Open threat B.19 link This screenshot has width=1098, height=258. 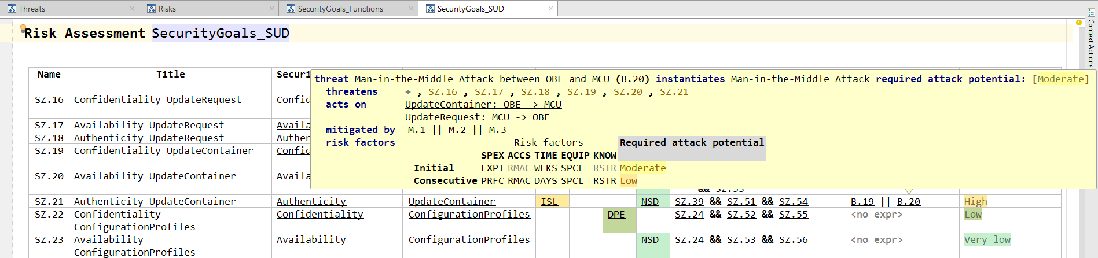(x=862, y=201)
